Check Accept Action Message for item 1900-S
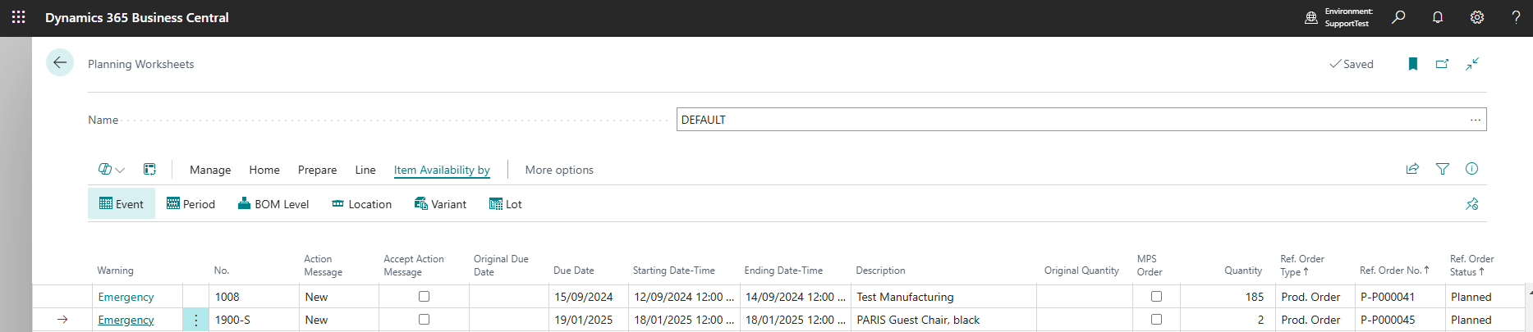The height and width of the screenshot is (332, 1533). (424, 320)
